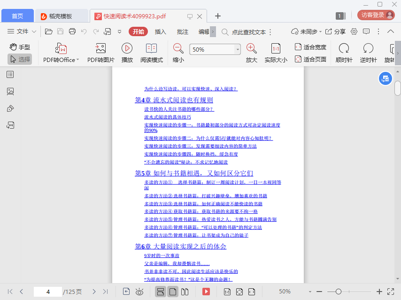Click the 访客登录 login button
The image size is (401, 300).
[x=376, y=15]
